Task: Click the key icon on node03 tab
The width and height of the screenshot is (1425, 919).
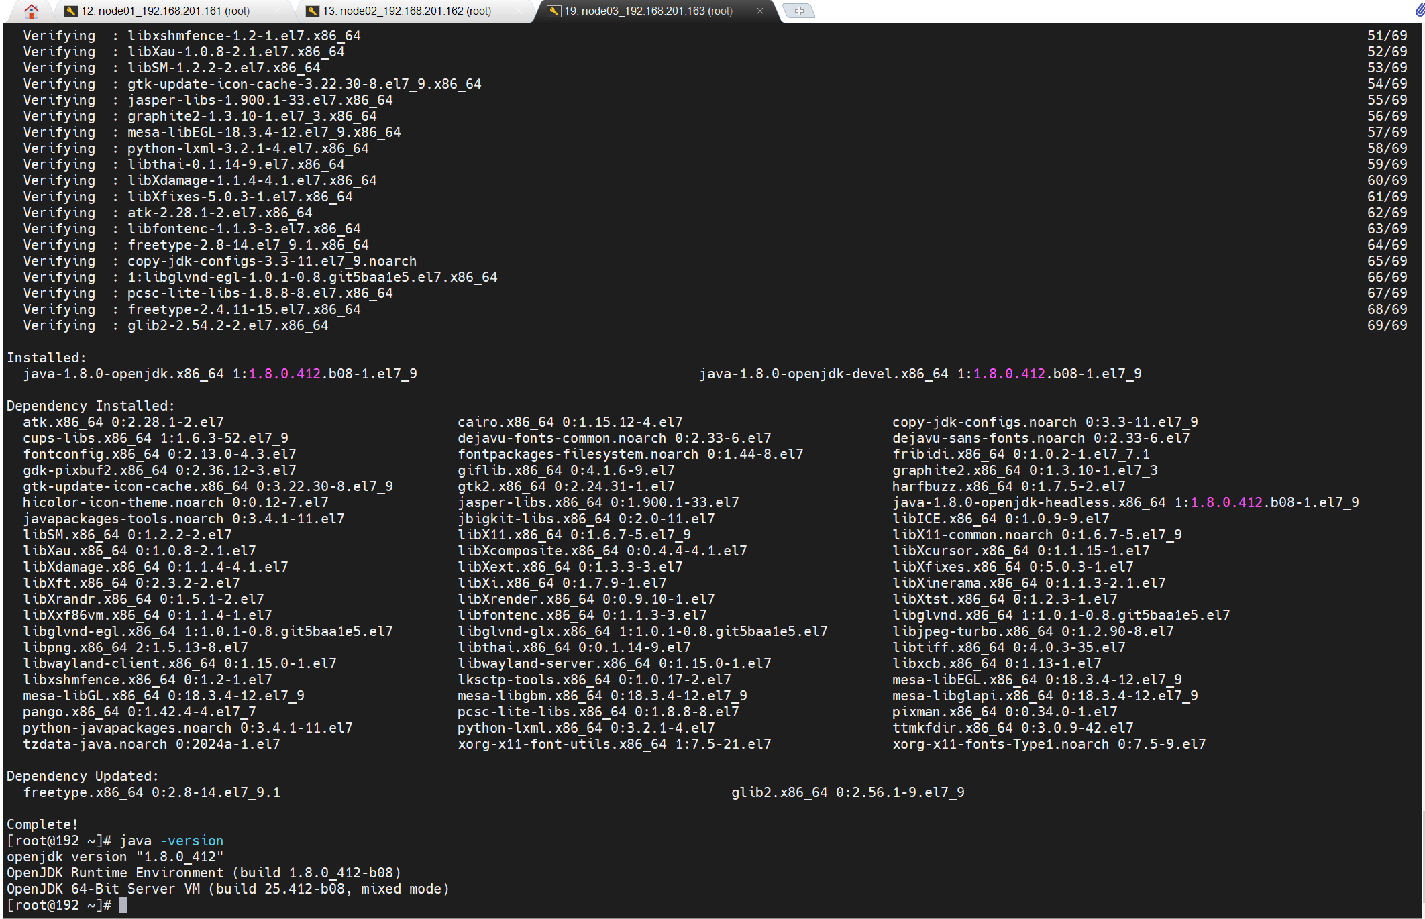Action: tap(554, 11)
